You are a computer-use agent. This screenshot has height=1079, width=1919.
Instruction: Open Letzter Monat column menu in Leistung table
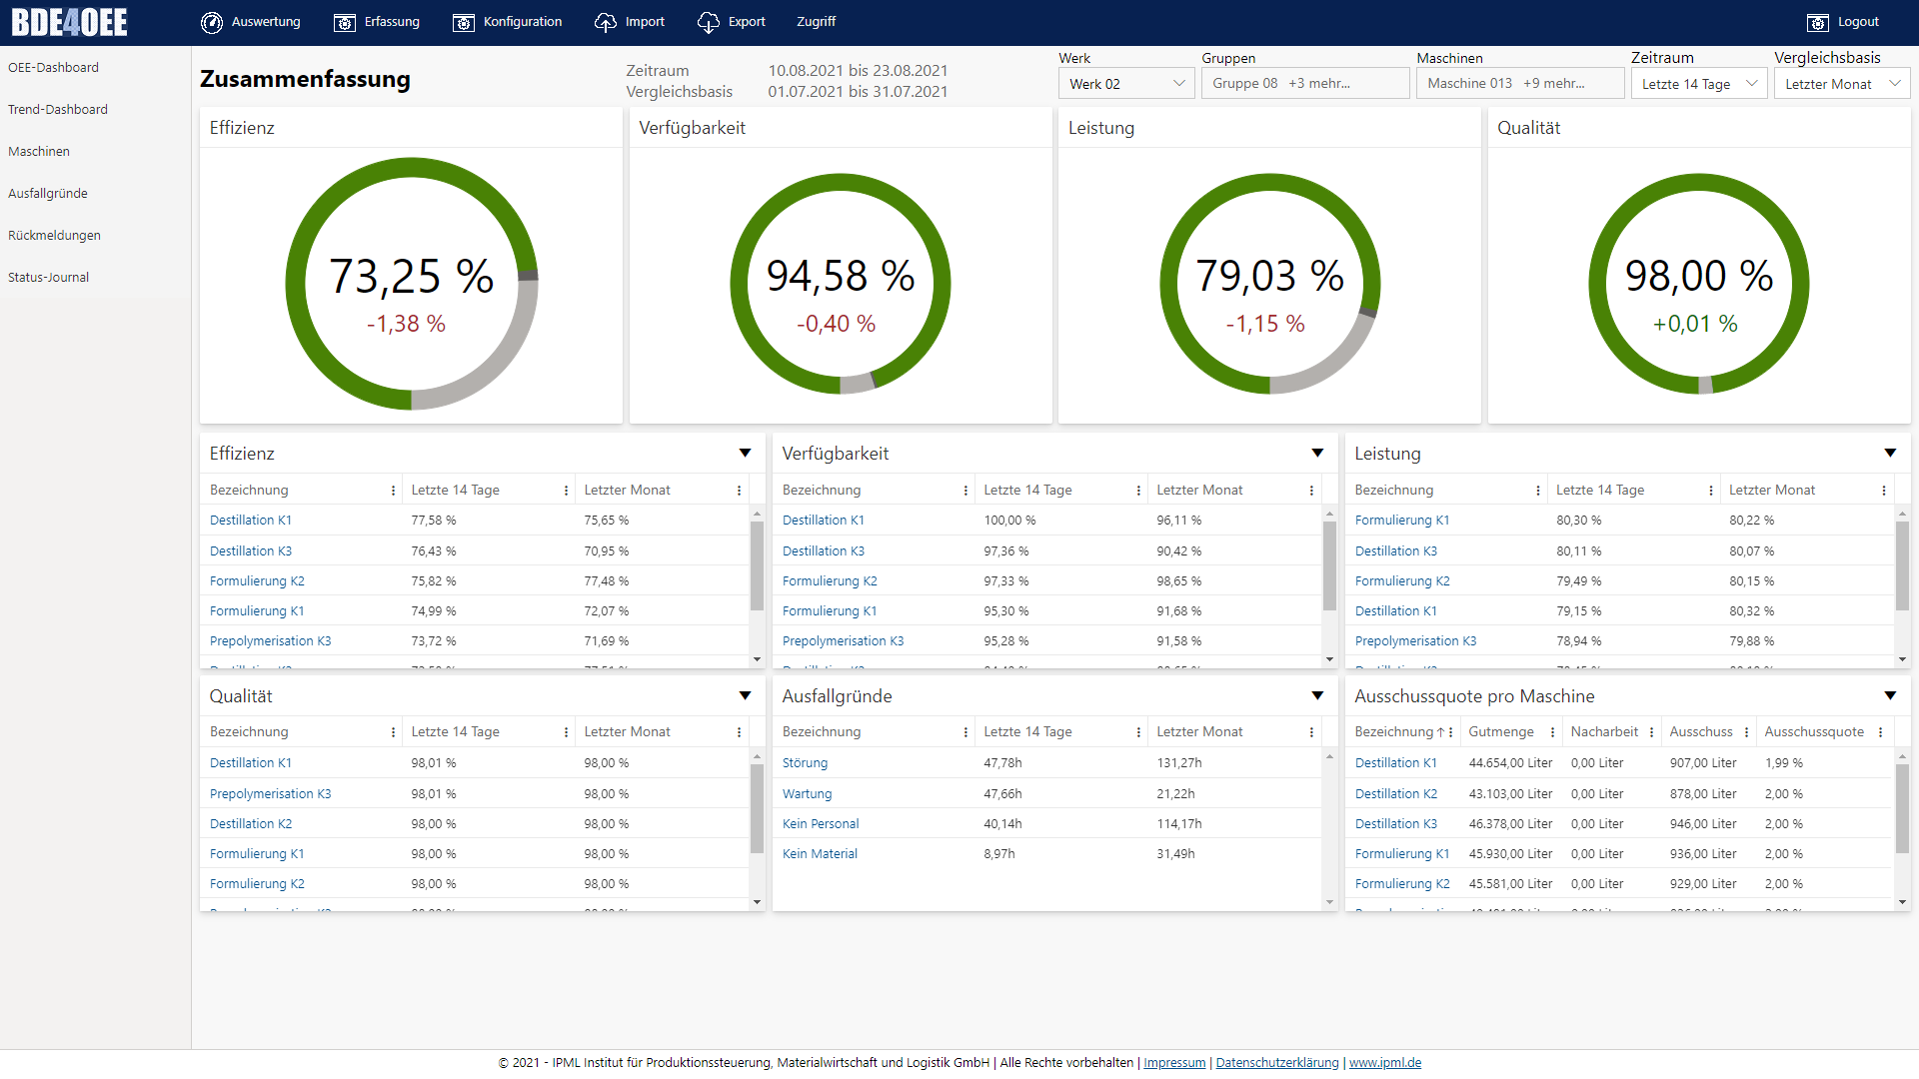point(1883,491)
